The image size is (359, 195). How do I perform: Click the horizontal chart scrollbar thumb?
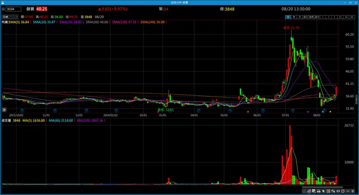point(322,187)
